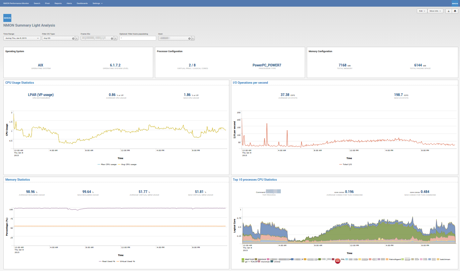Open the Pivot navigation item
This screenshot has width=460, height=271.
click(x=47, y=3)
